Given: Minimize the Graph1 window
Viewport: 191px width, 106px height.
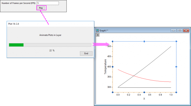Looking at the screenshot, I should tap(174, 30).
